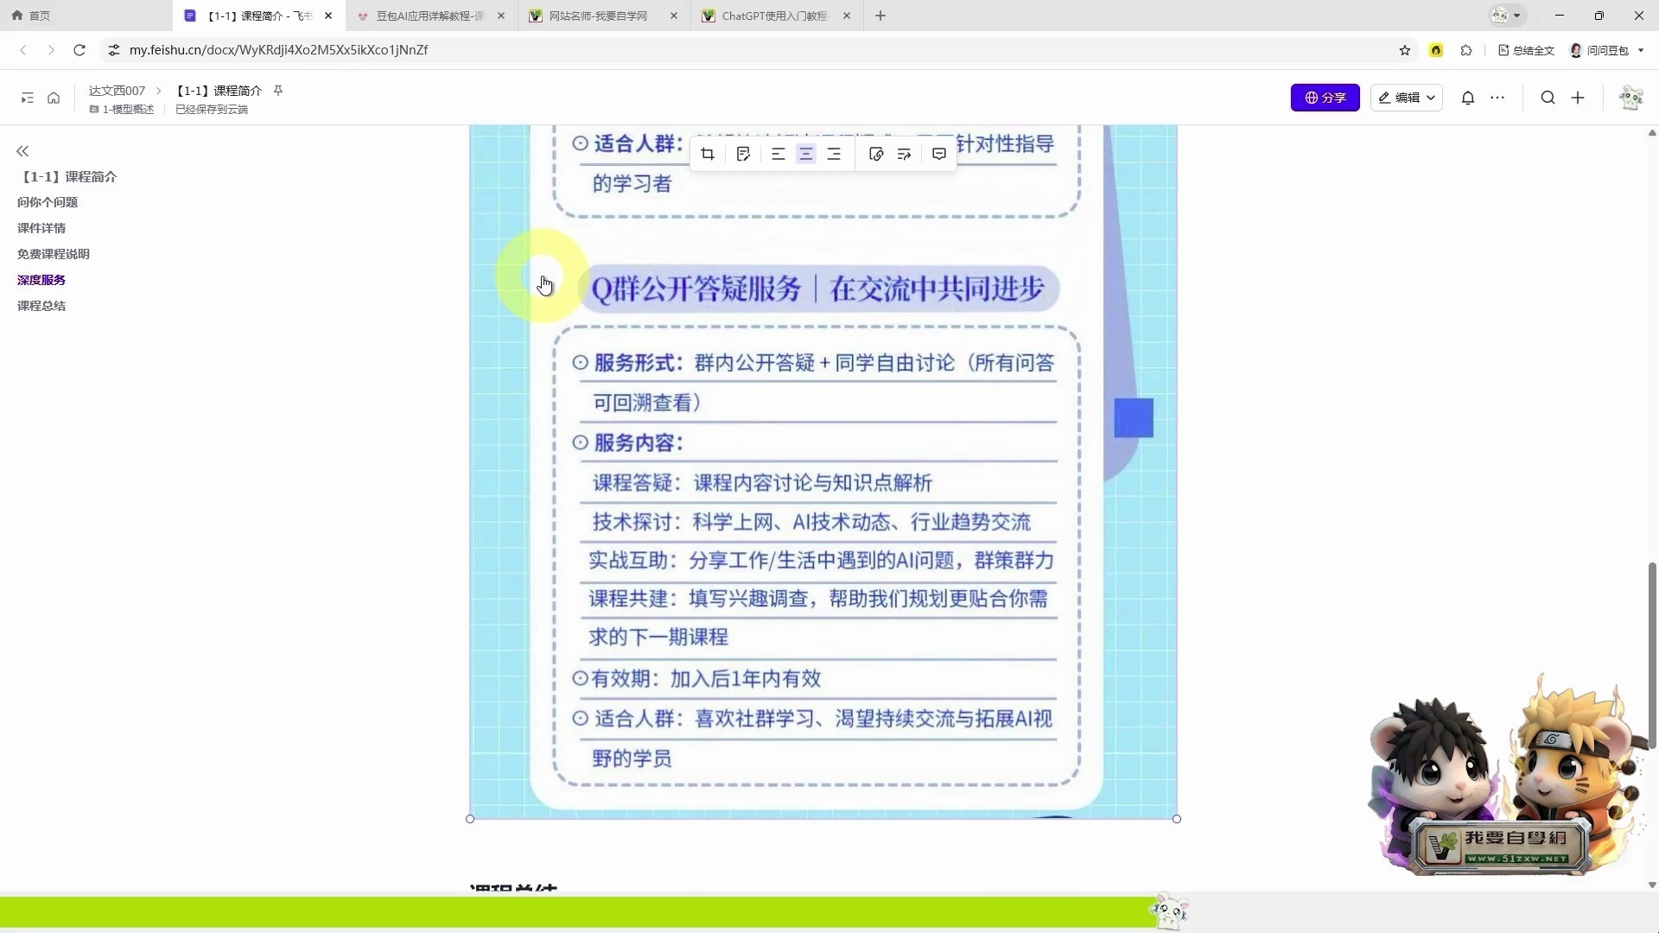The height and width of the screenshot is (933, 1659).
Task: Jump to 课程总结 in the outline
Action: coord(41,306)
